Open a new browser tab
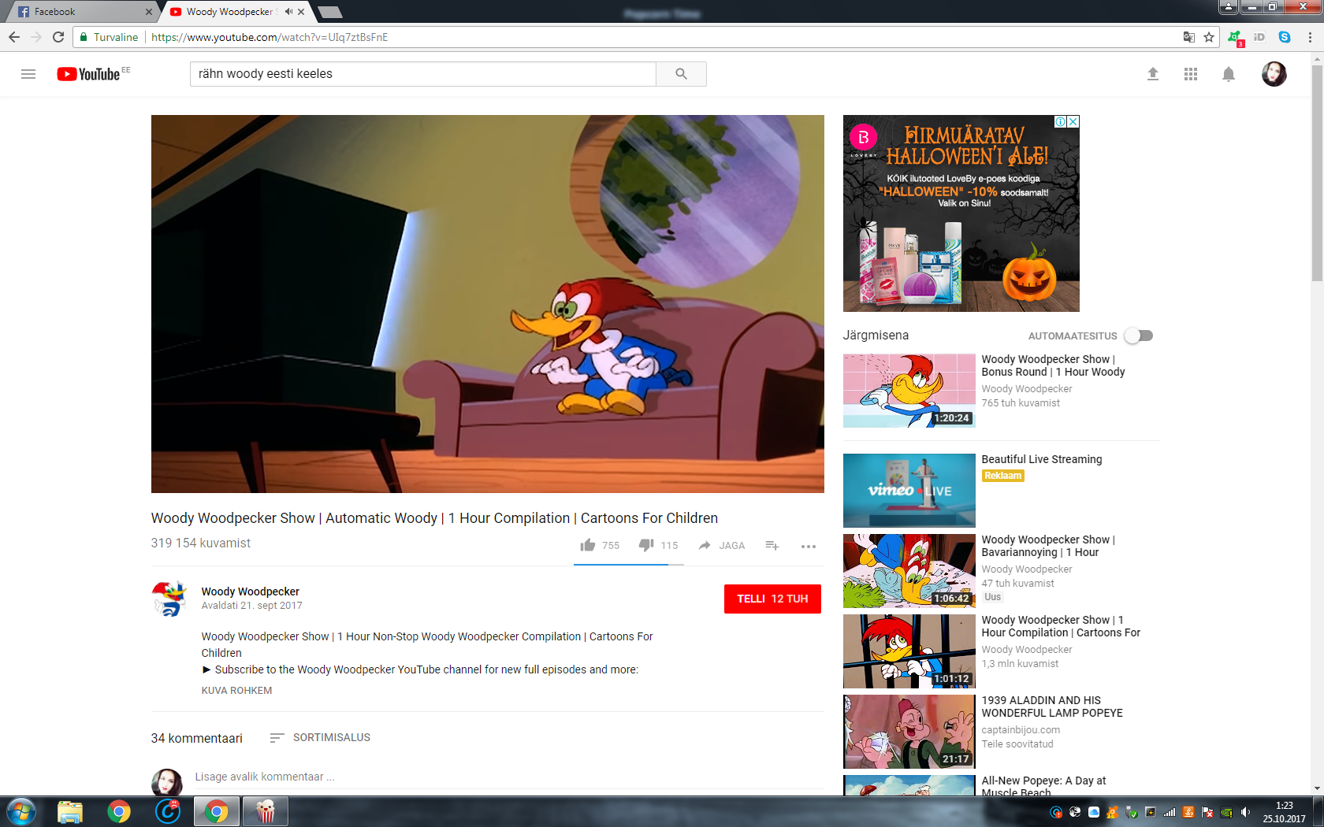Image resolution: width=1324 pixels, height=827 pixels. 329,12
